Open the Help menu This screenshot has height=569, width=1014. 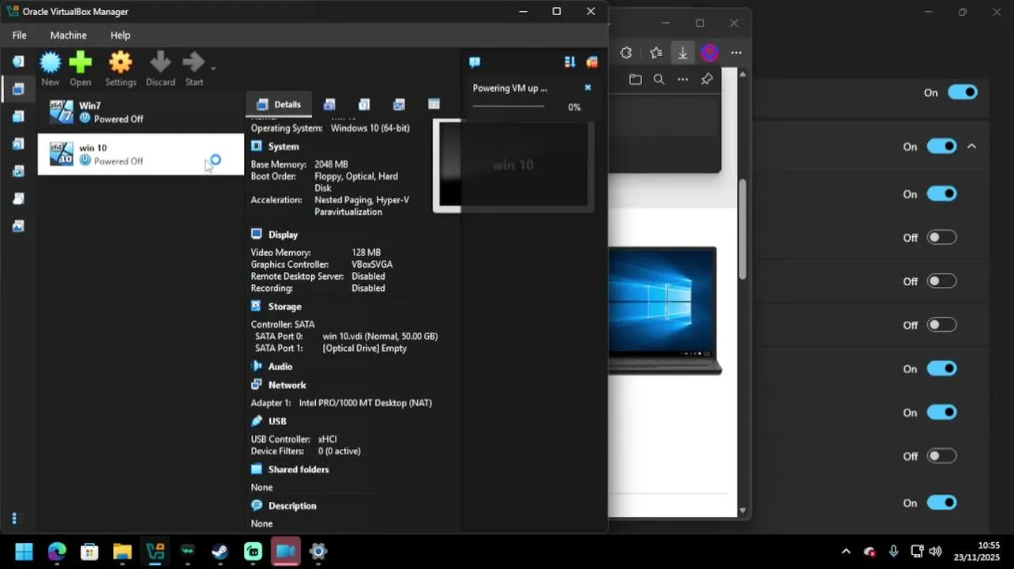click(120, 35)
